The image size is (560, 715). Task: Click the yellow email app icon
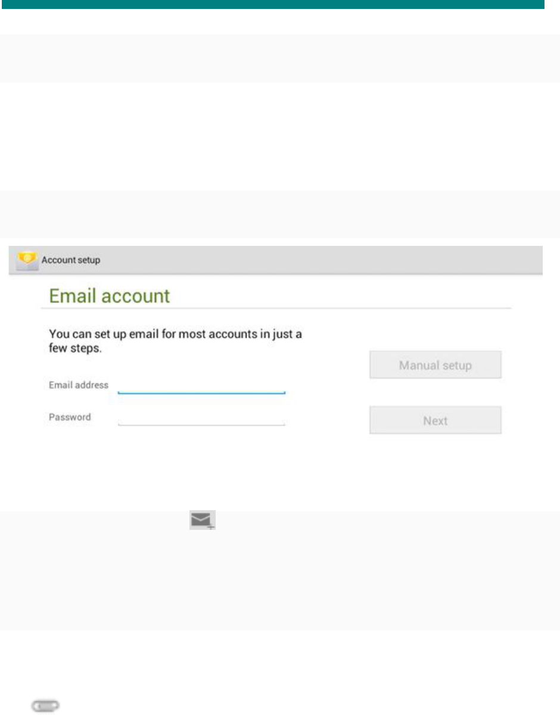click(26, 260)
